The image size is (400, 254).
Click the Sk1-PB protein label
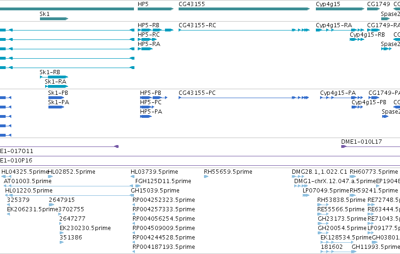58,93
